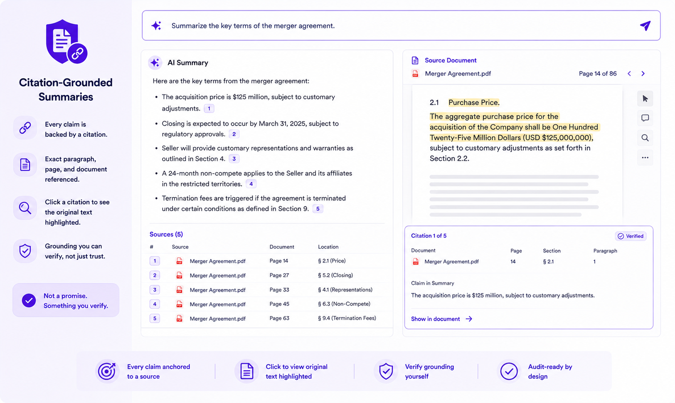
Task: Select source number 2 badge in table
Action: 155,275
